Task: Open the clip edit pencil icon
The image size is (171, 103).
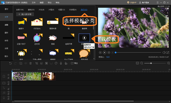Action: (x=21, y=63)
